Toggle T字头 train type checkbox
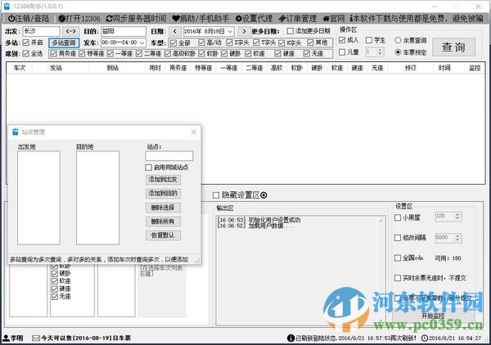Screen dimensions: 491x345 [x=256, y=43]
